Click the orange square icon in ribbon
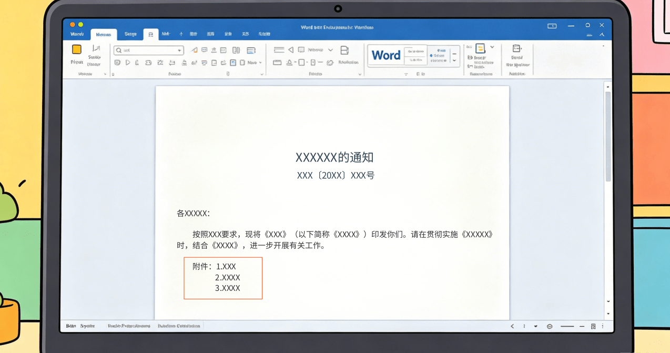Viewport: 670px width, 353px height. pos(77,49)
